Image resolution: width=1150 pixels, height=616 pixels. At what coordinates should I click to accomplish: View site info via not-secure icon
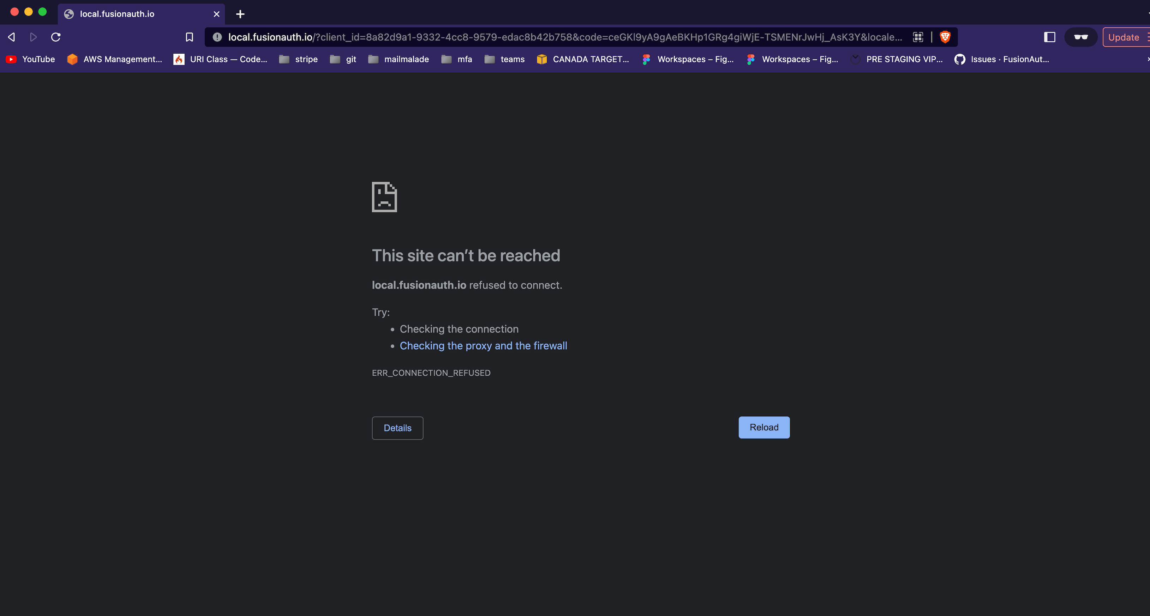[217, 37]
